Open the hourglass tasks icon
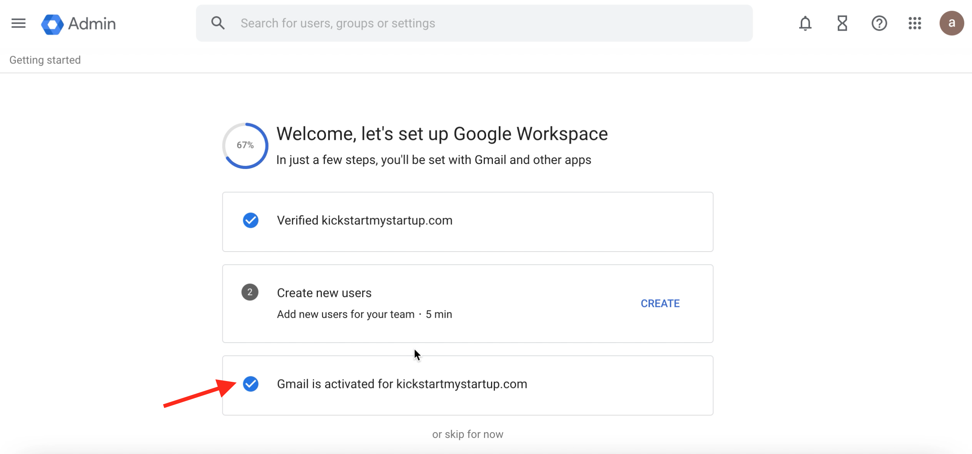Image resolution: width=972 pixels, height=454 pixels. point(842,23)
